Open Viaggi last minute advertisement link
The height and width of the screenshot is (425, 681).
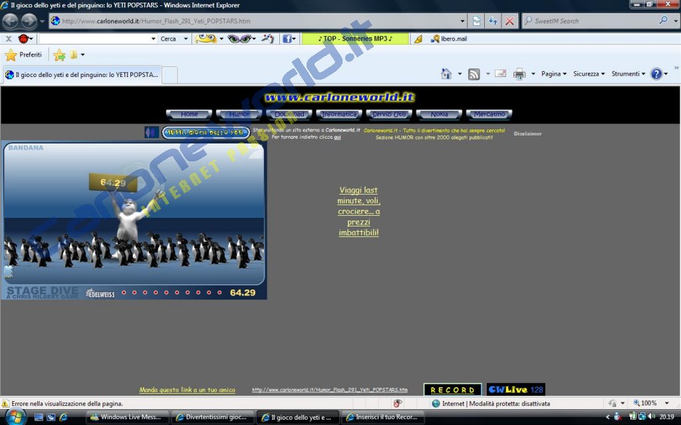pyautogui.click(x=358, y=211)
